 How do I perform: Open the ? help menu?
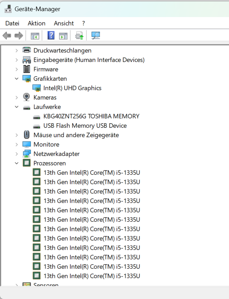83,23
